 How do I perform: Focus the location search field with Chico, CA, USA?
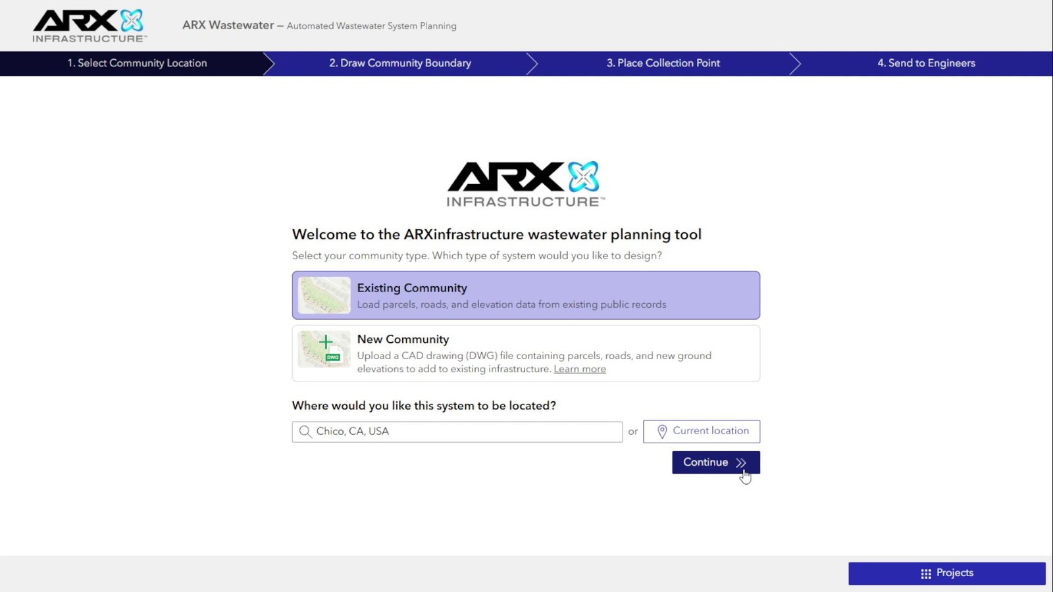point(457,432)
